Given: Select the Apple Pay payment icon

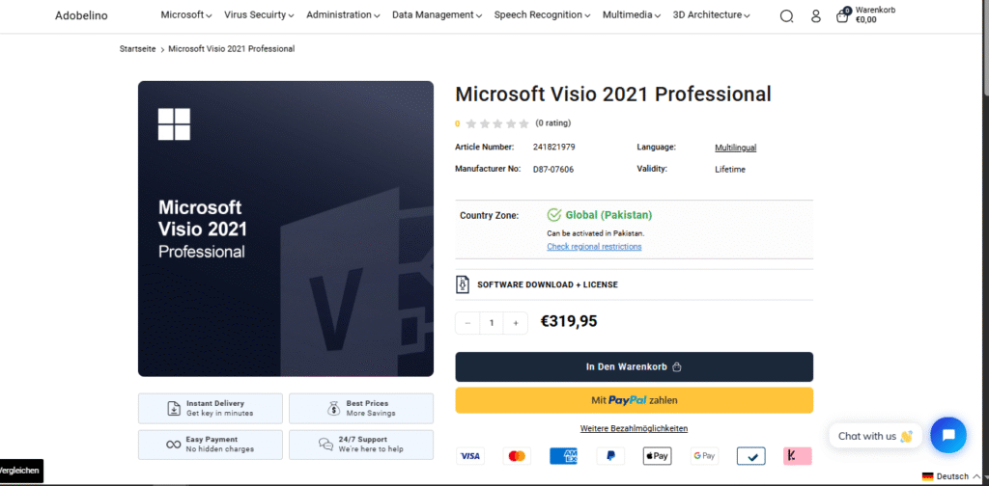Looking at the screenshot, I should [x=657, y=456].
